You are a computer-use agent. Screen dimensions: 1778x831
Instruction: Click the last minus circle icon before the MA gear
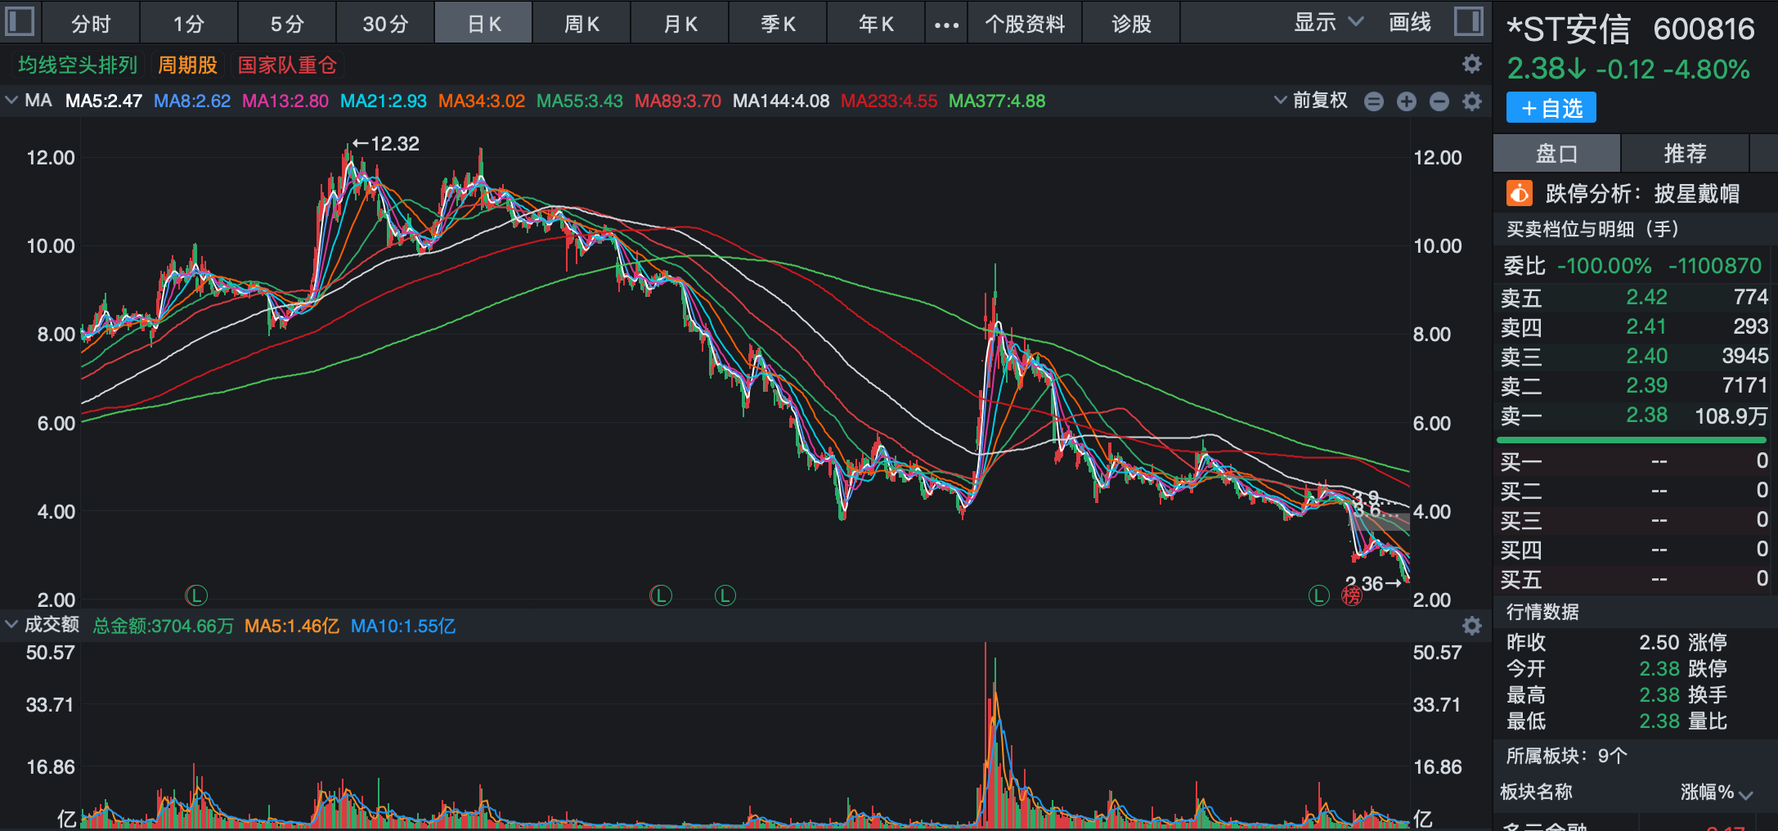[1439, 101]
